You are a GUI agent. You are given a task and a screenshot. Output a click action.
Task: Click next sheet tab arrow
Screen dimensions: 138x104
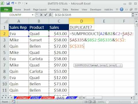(x=8, y=98)
